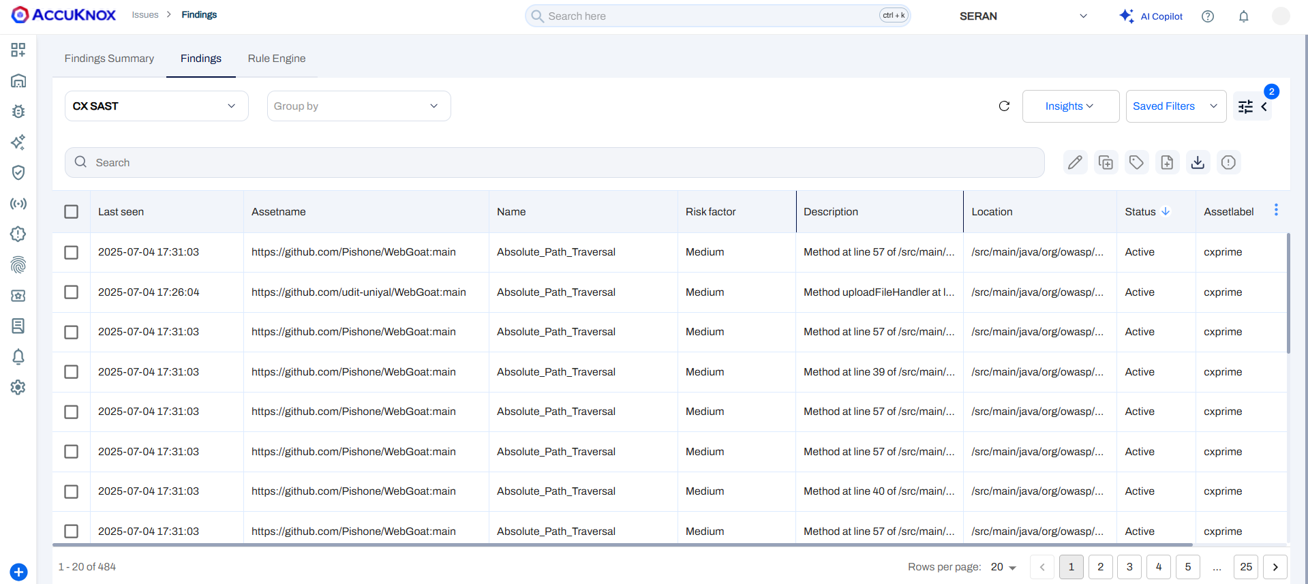Open the table column options kebab menu

click(1276, 210)
